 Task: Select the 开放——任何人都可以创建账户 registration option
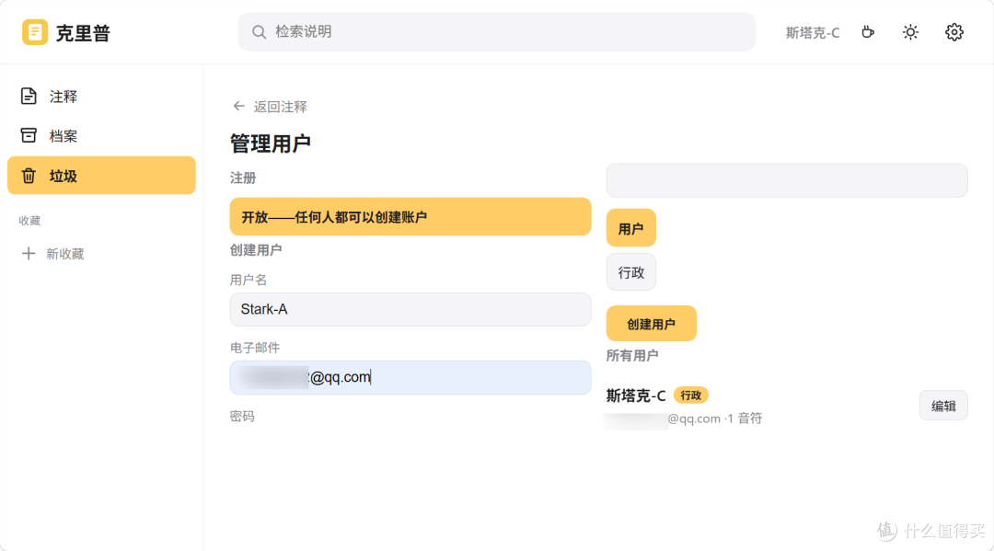click(410, 216)
